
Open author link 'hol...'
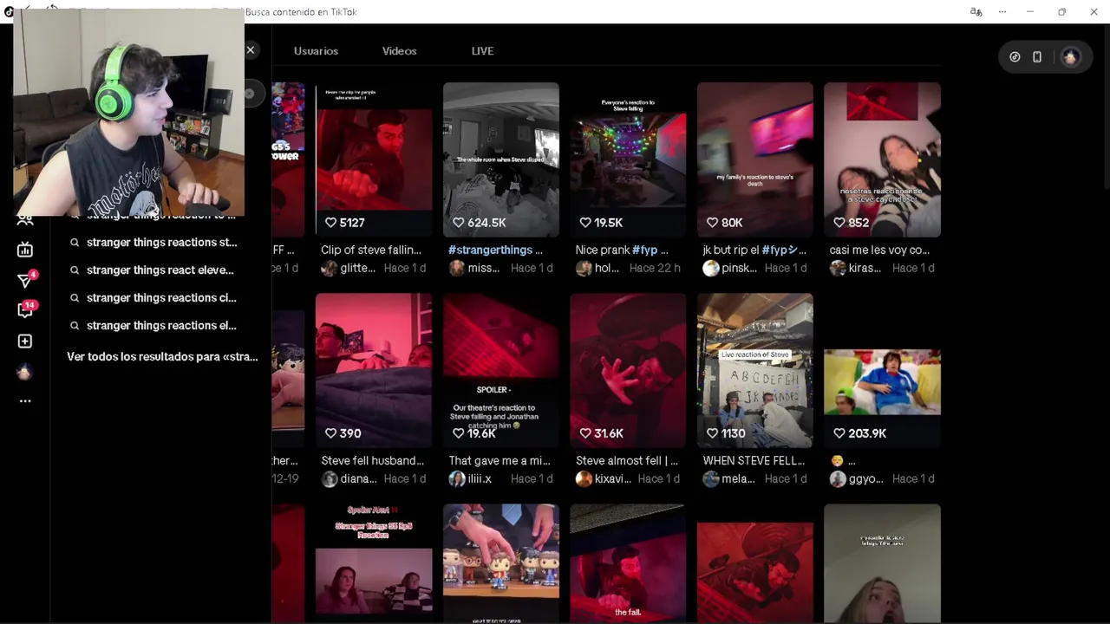pos(607,269)
